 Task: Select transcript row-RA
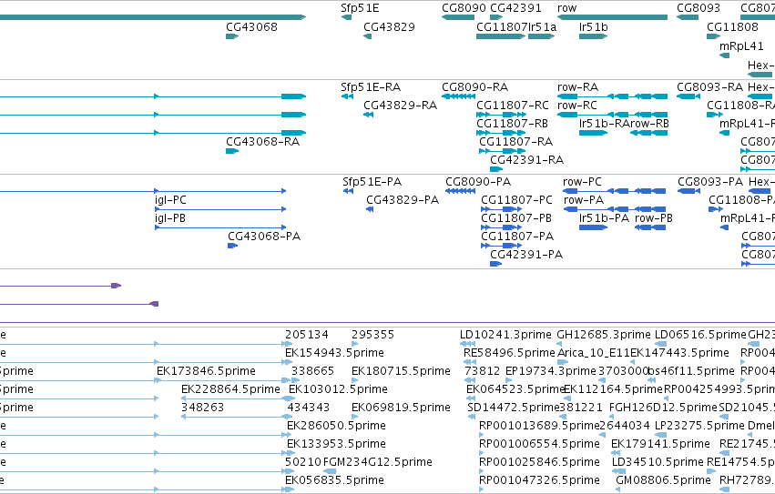point(577,87)
